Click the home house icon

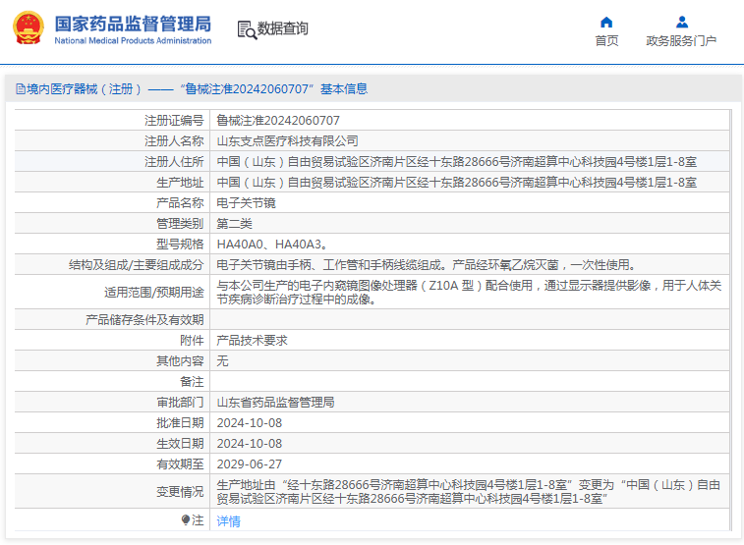606,22
